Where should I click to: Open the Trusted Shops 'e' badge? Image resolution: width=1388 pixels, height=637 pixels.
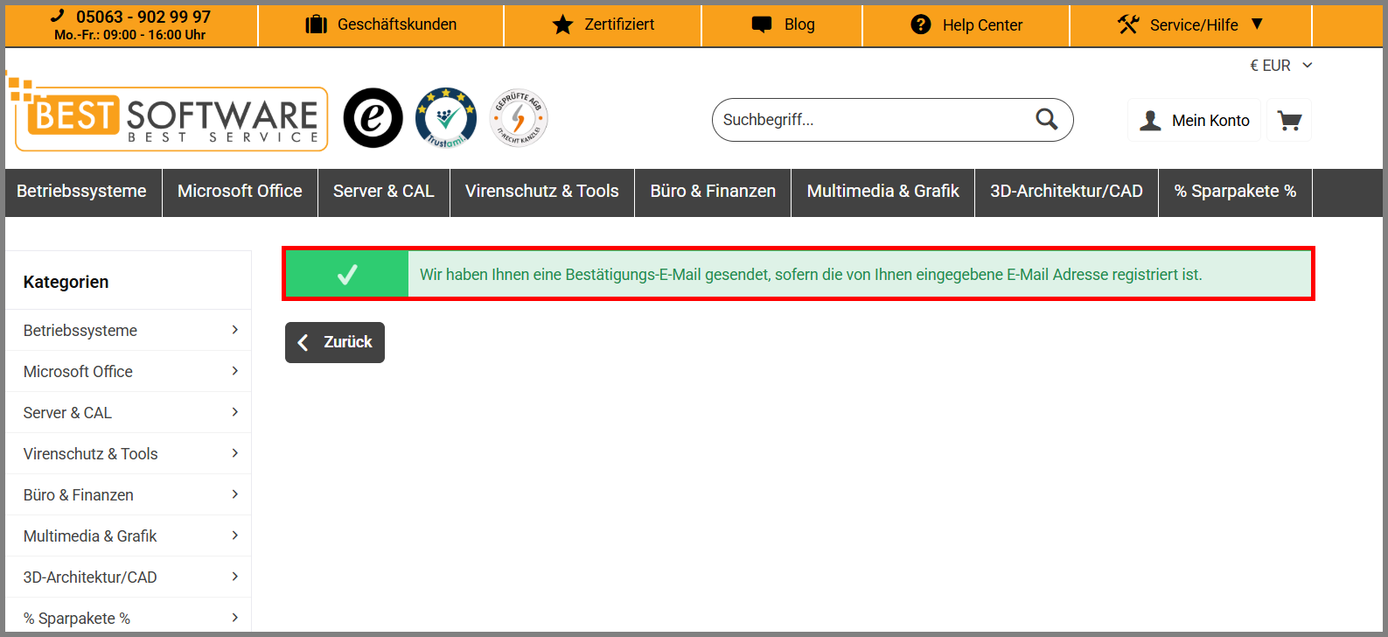coord(373,118)
